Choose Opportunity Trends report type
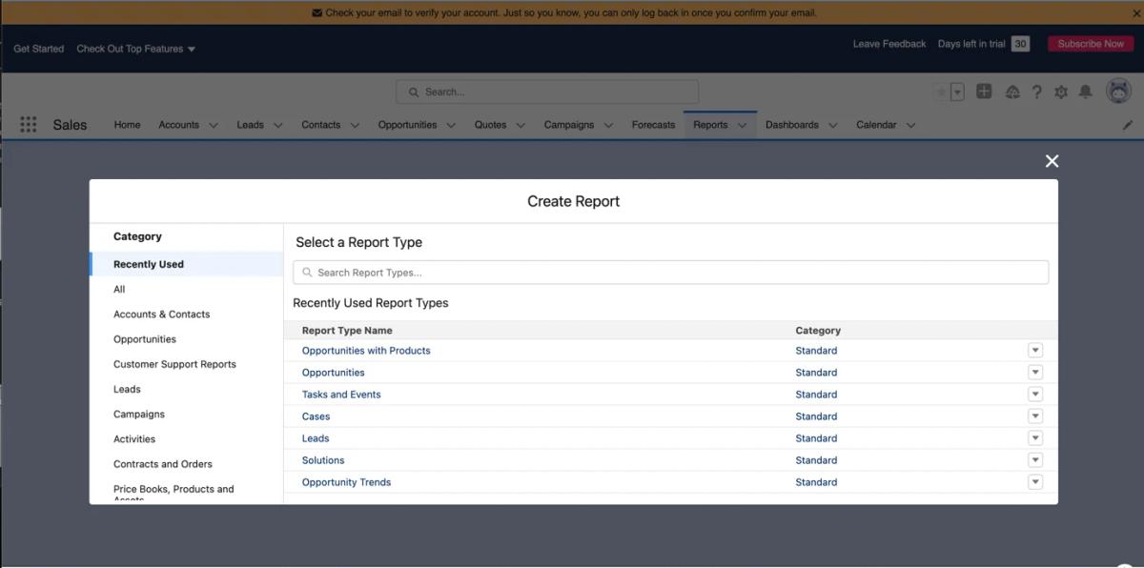 coord(346,482)
